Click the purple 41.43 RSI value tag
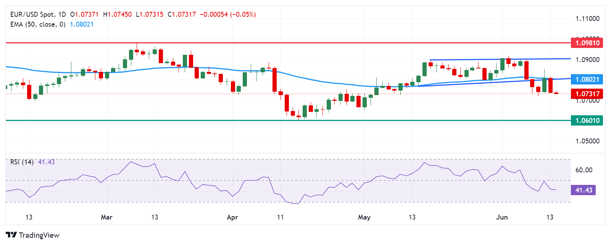The width and height of the screenshot is (611, 245). coord(583,190)
